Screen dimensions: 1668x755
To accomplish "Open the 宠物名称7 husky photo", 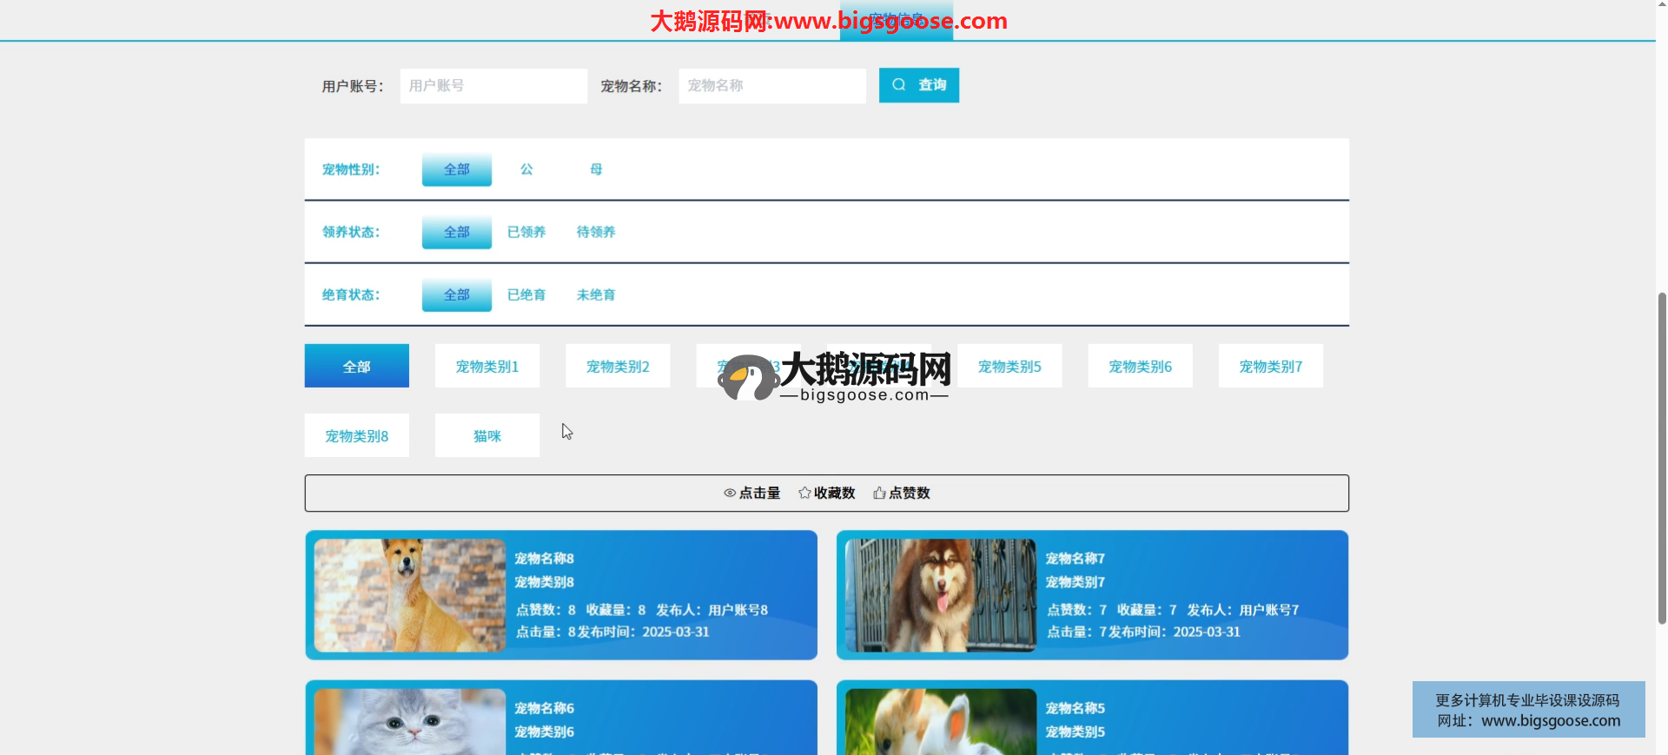I will pos(941,595).
